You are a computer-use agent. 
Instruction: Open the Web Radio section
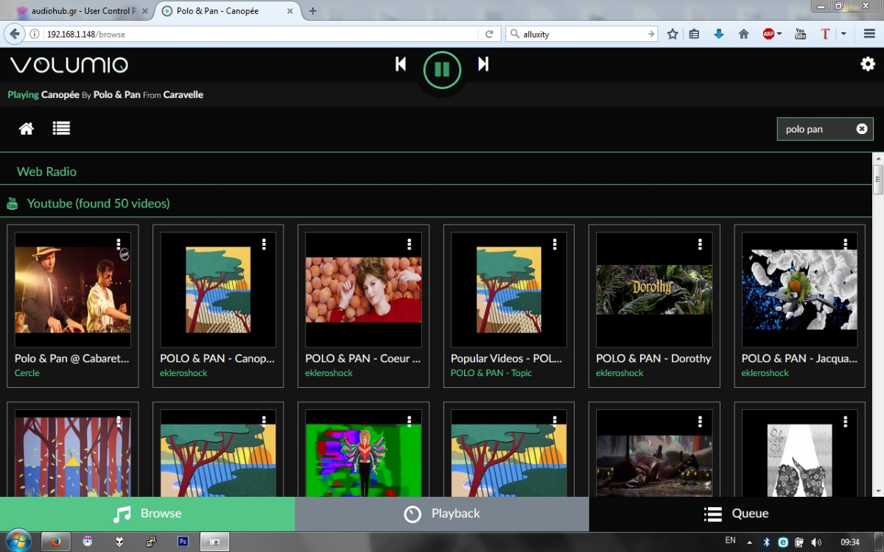[x=46, y=171]
